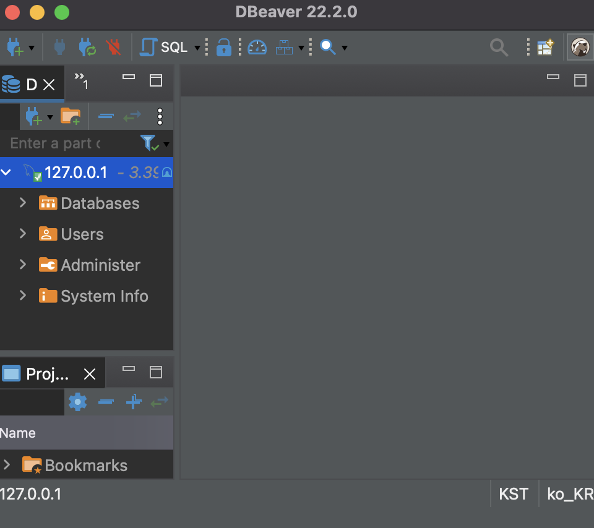
Task: Click the database tasks boxes icon
Action: click(x=284, y=48)
